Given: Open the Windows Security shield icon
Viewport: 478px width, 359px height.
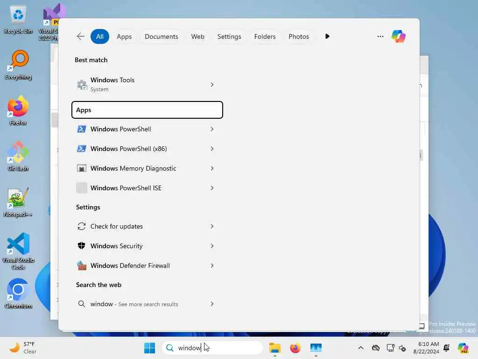Looking at the screenshot, I should coord(81,246).
